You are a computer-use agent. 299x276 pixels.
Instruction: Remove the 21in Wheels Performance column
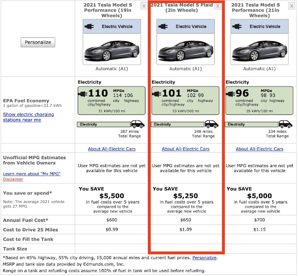[292, 5]
